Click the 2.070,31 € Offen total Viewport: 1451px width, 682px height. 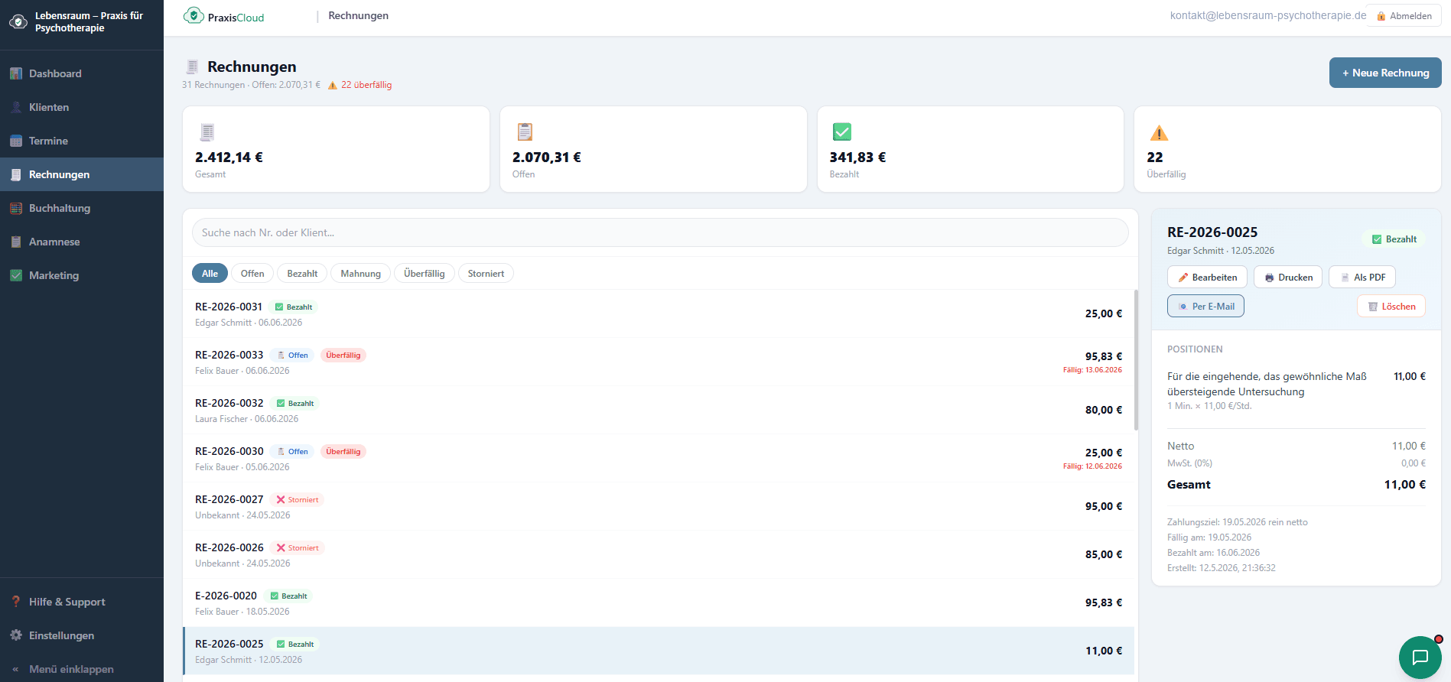[x=546, y=158]
